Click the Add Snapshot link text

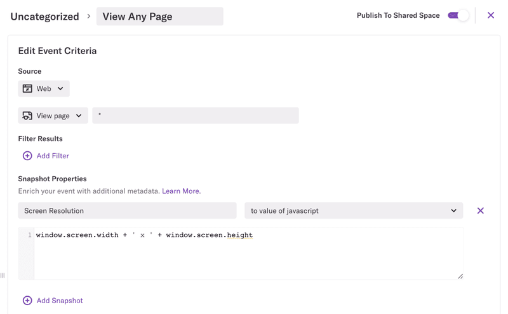pos(60,301)
